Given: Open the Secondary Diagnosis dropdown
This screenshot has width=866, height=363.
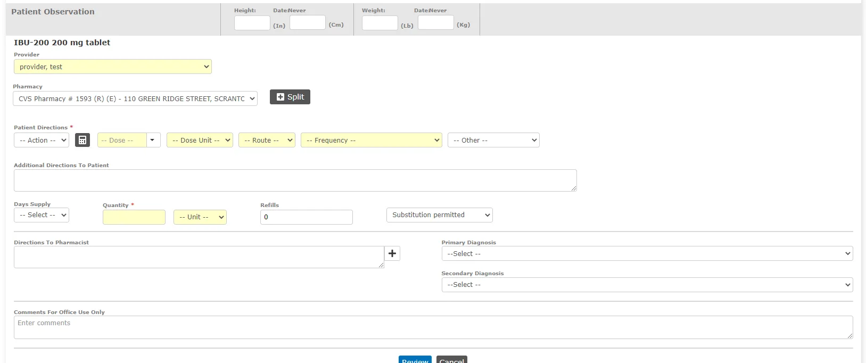Looking at the screenshot, I should point(647,285).
